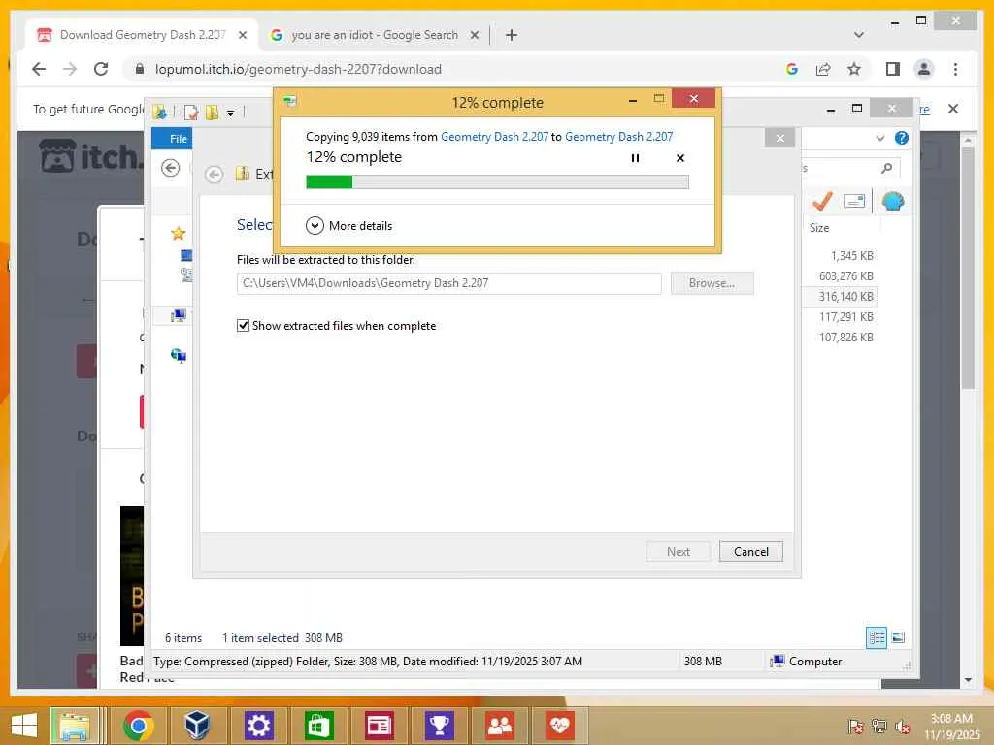The height and width of the screenshot is (745, 994).
Task: Switch Explorer to large icons view
Action: point(898,637)
